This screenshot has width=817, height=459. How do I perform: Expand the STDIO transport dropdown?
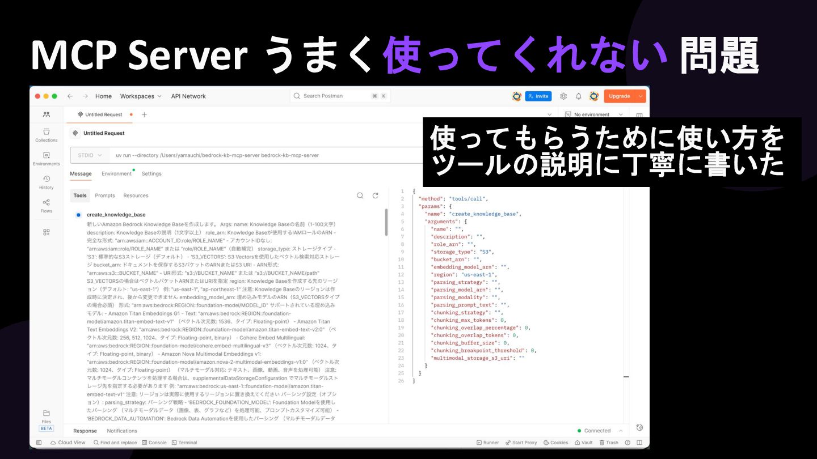[x=90, y=155]
